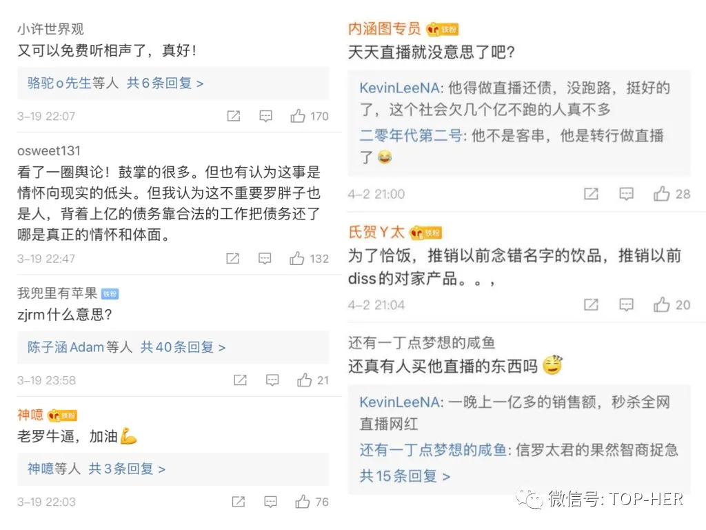Like the osweet131 comment with 132 likes

297,258
